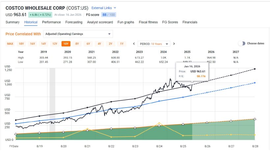
Task: Open the External Links dropdown
Action: click(x=104, y=8)
